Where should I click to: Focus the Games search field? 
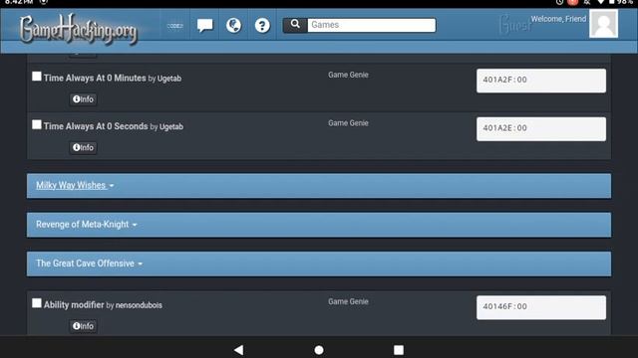pyautogui.click(x=371, y=25)
